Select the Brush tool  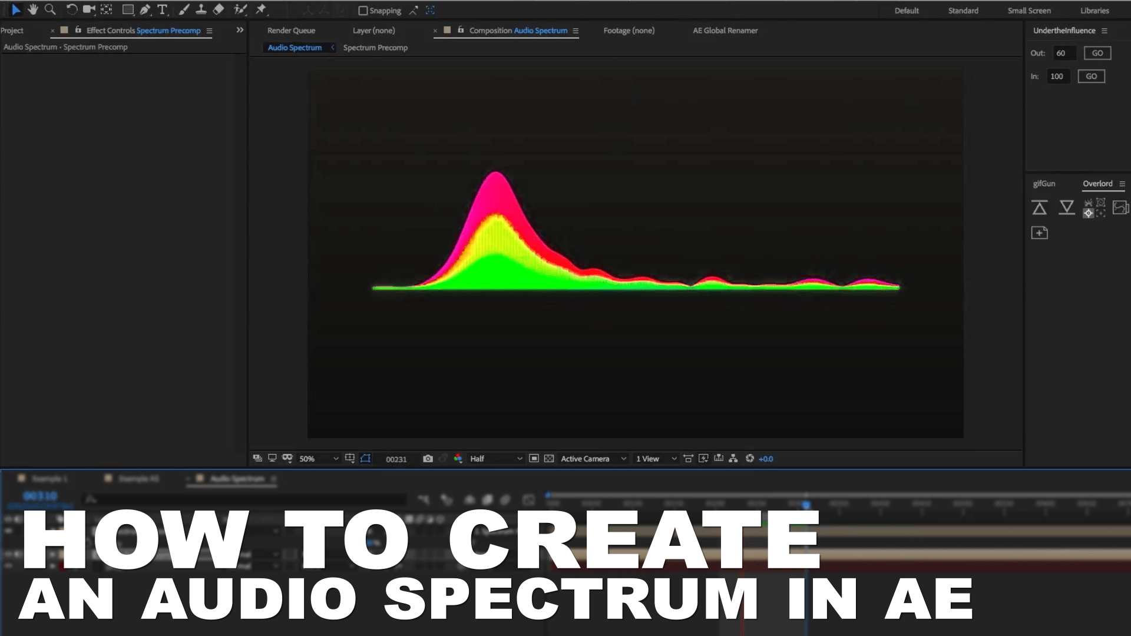[x=184, y=9]
